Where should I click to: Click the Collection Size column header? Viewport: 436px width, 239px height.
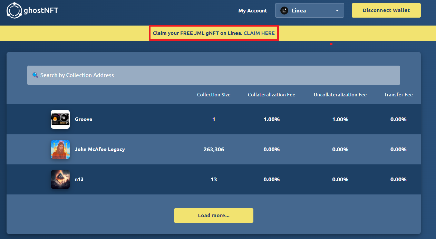[x=214, y=95]
